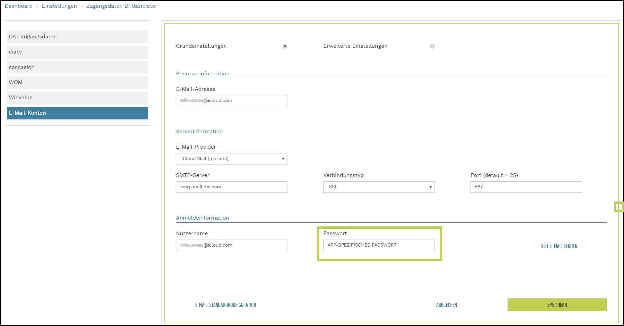Choose WinValue from the sidebar
624x326 pixels.
pyautogui.click(x=77, y=98)
